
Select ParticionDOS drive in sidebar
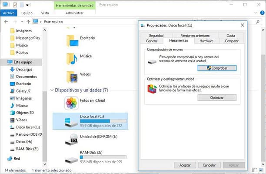tap(26, 134)
